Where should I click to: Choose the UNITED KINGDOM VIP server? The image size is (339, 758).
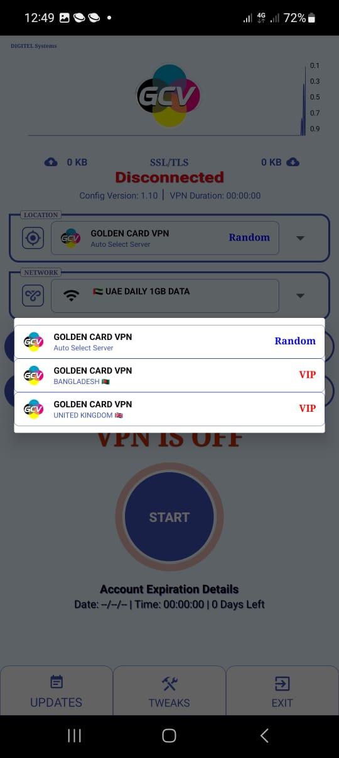click(169, 409)
